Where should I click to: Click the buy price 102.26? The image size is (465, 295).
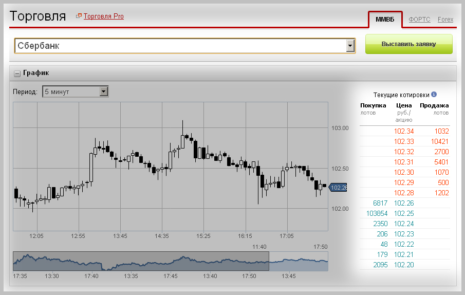click(x=404, y=203)
